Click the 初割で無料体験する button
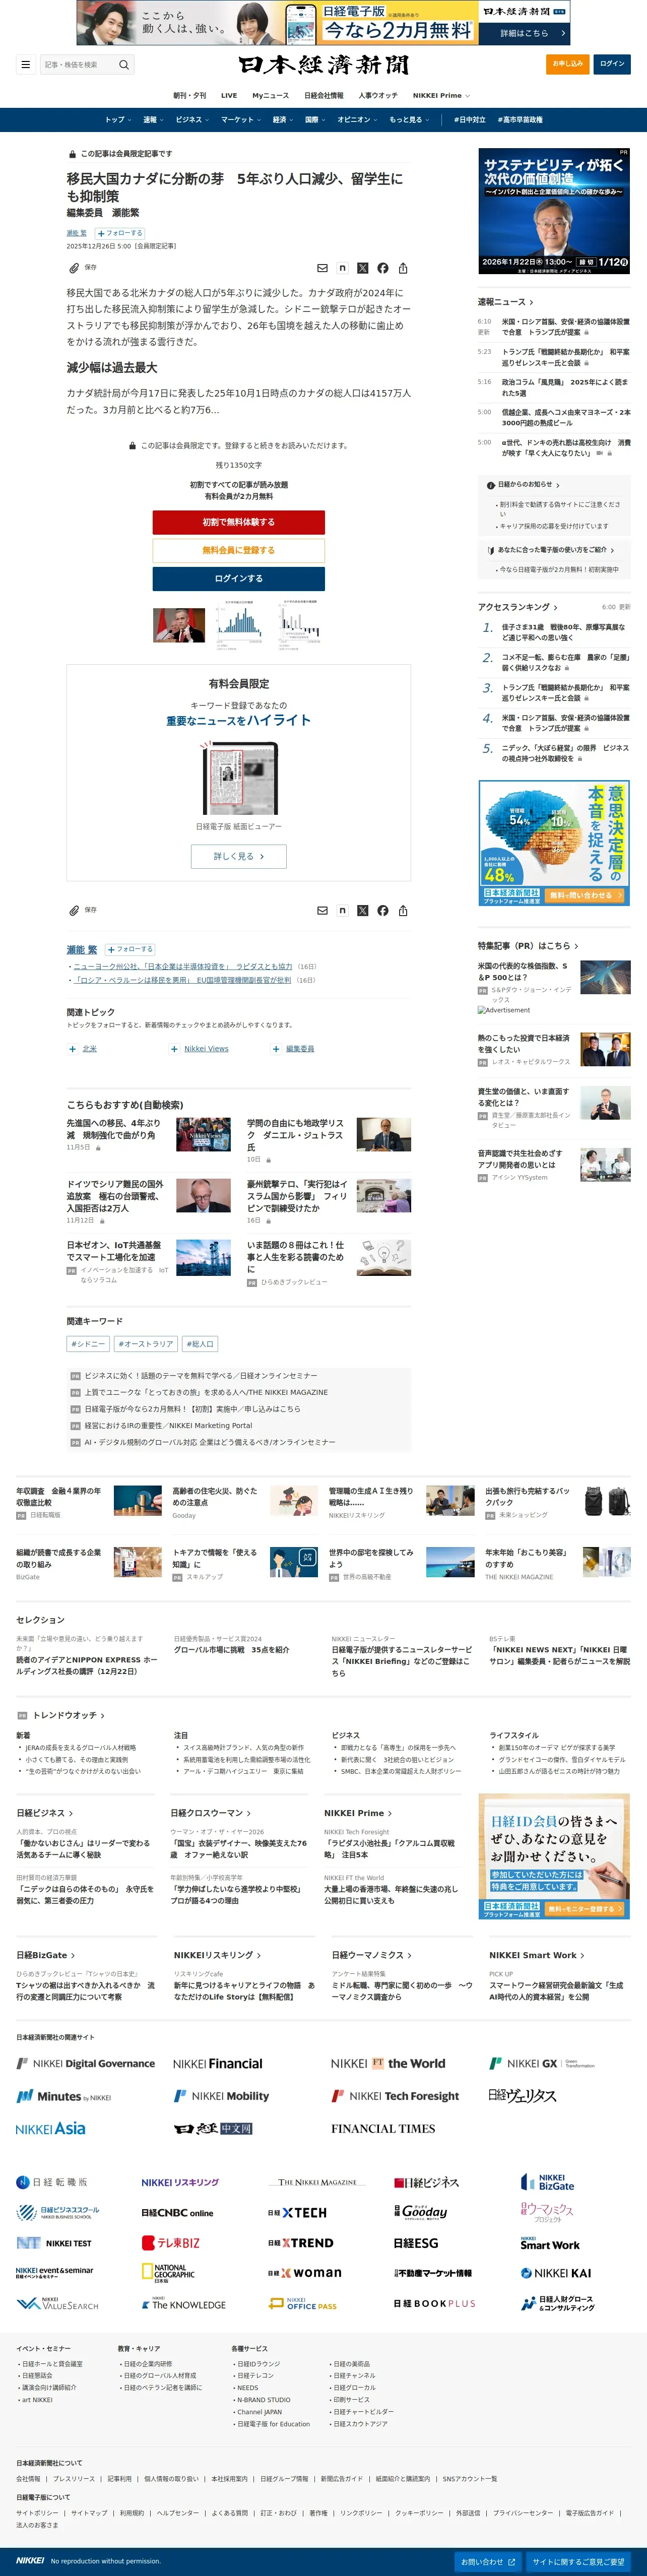This screenshot has height=2576, width=647. pos(238,522)
